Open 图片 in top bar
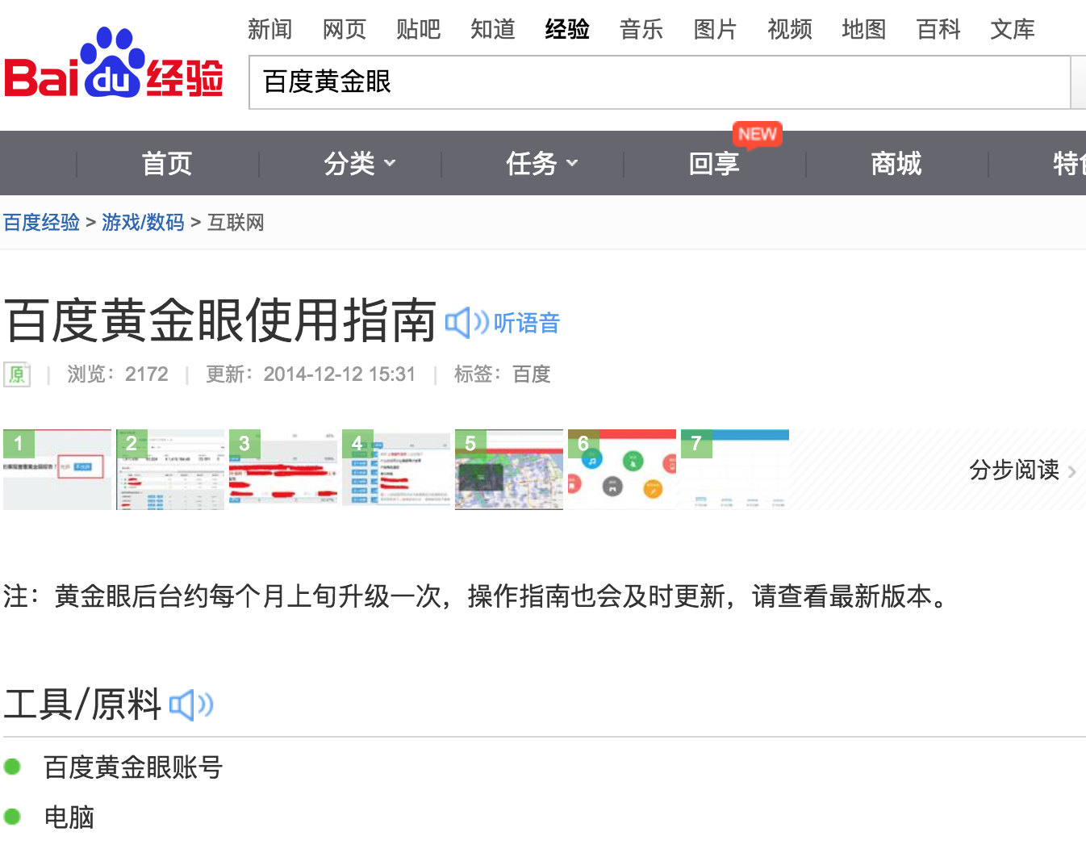Screen dimensions: 1086x857 (715, 30)
